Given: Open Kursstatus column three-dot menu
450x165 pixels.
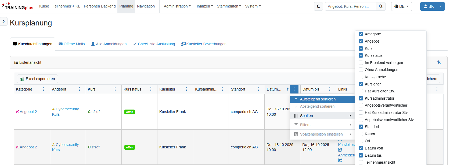Looking at the screenshot, I should click(x=151, y=89).
